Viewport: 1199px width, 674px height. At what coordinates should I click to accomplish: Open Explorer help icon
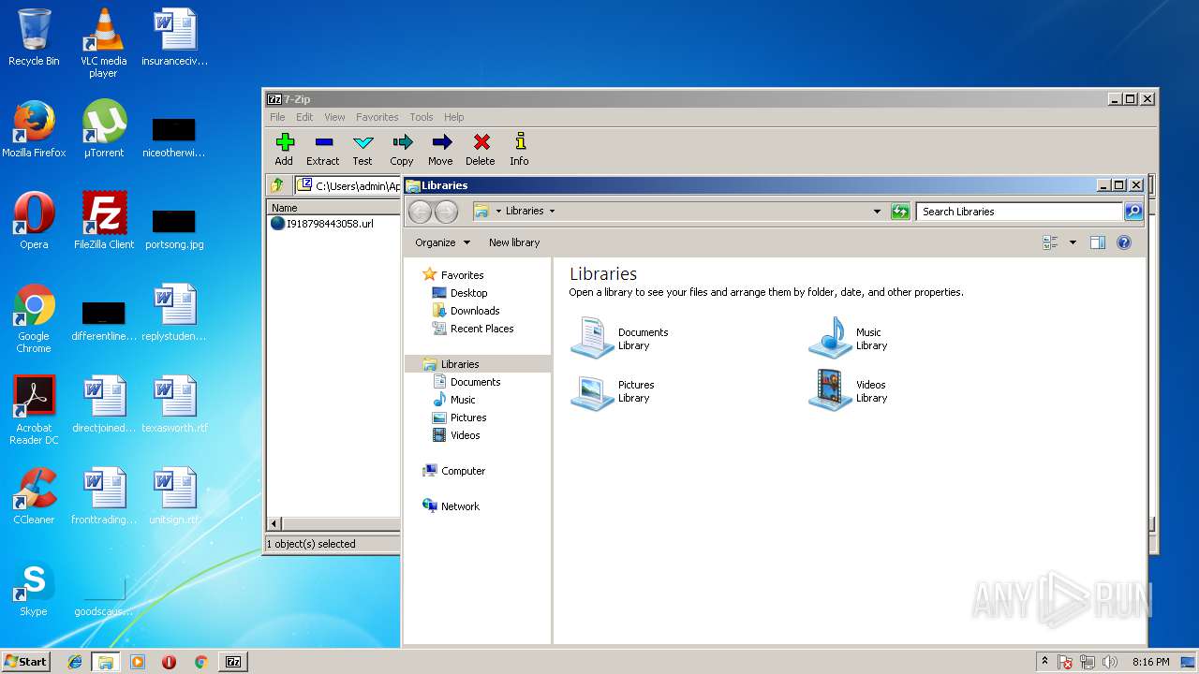(x=1124, y=242)
